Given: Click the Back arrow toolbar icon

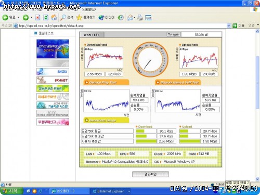Looking at the screenshot, I should [x=5, y=18].
